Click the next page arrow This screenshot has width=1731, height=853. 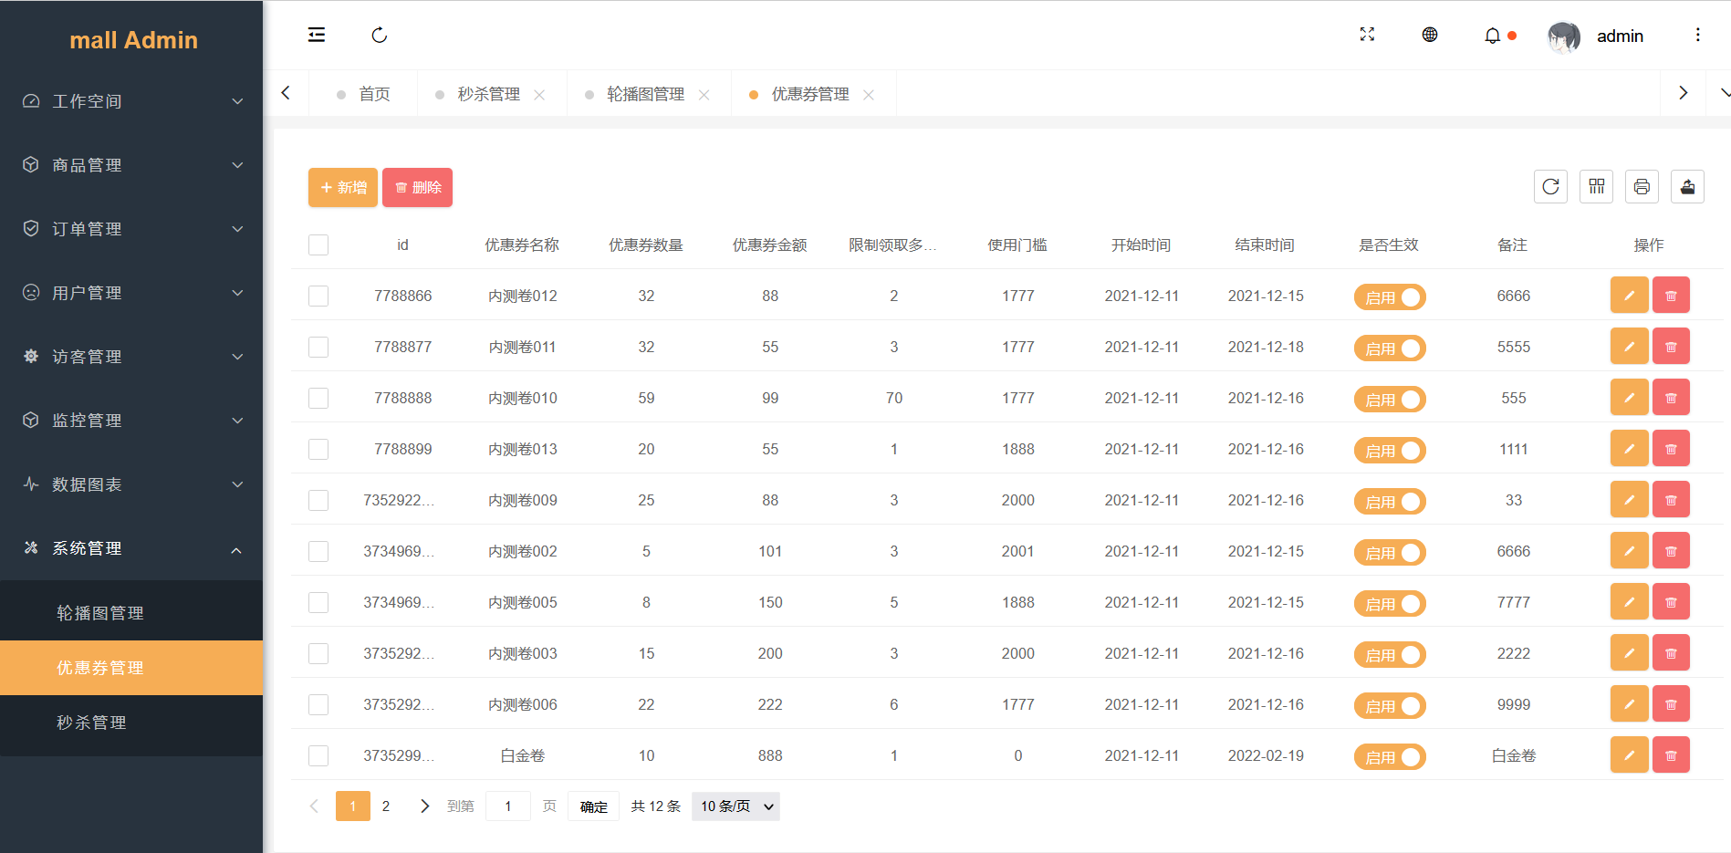424,806
